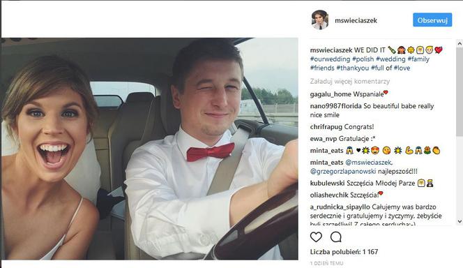The image size is (463, 268).
Task: Open the wedding car selfie photo
Action: [x=150, y=149]
